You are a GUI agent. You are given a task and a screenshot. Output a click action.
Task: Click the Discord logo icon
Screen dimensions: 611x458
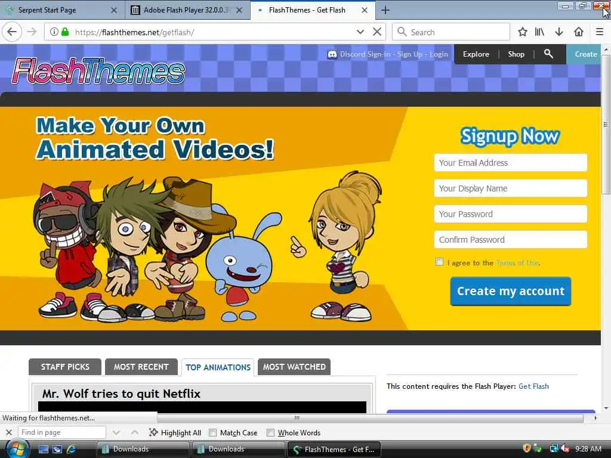click(332, 54)
